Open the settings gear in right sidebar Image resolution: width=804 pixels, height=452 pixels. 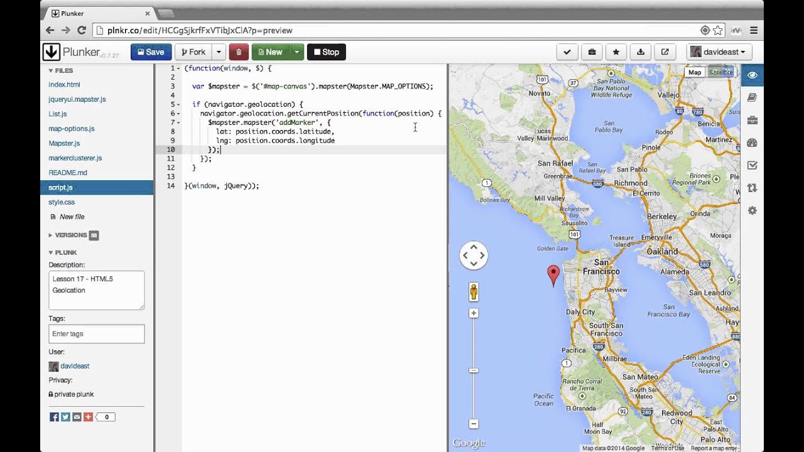752,211
